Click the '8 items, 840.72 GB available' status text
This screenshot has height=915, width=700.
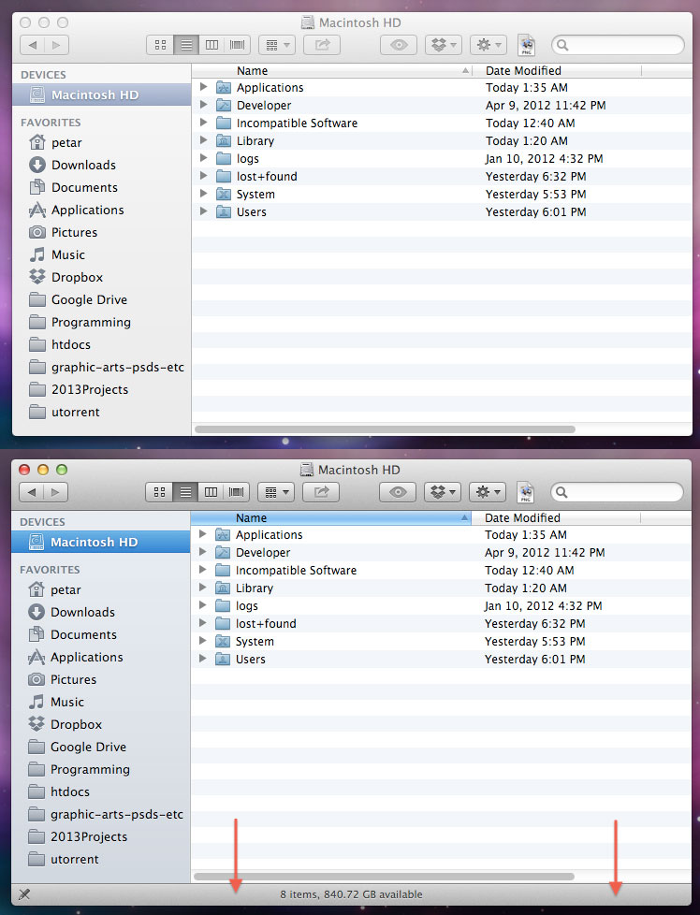(351, 894)
